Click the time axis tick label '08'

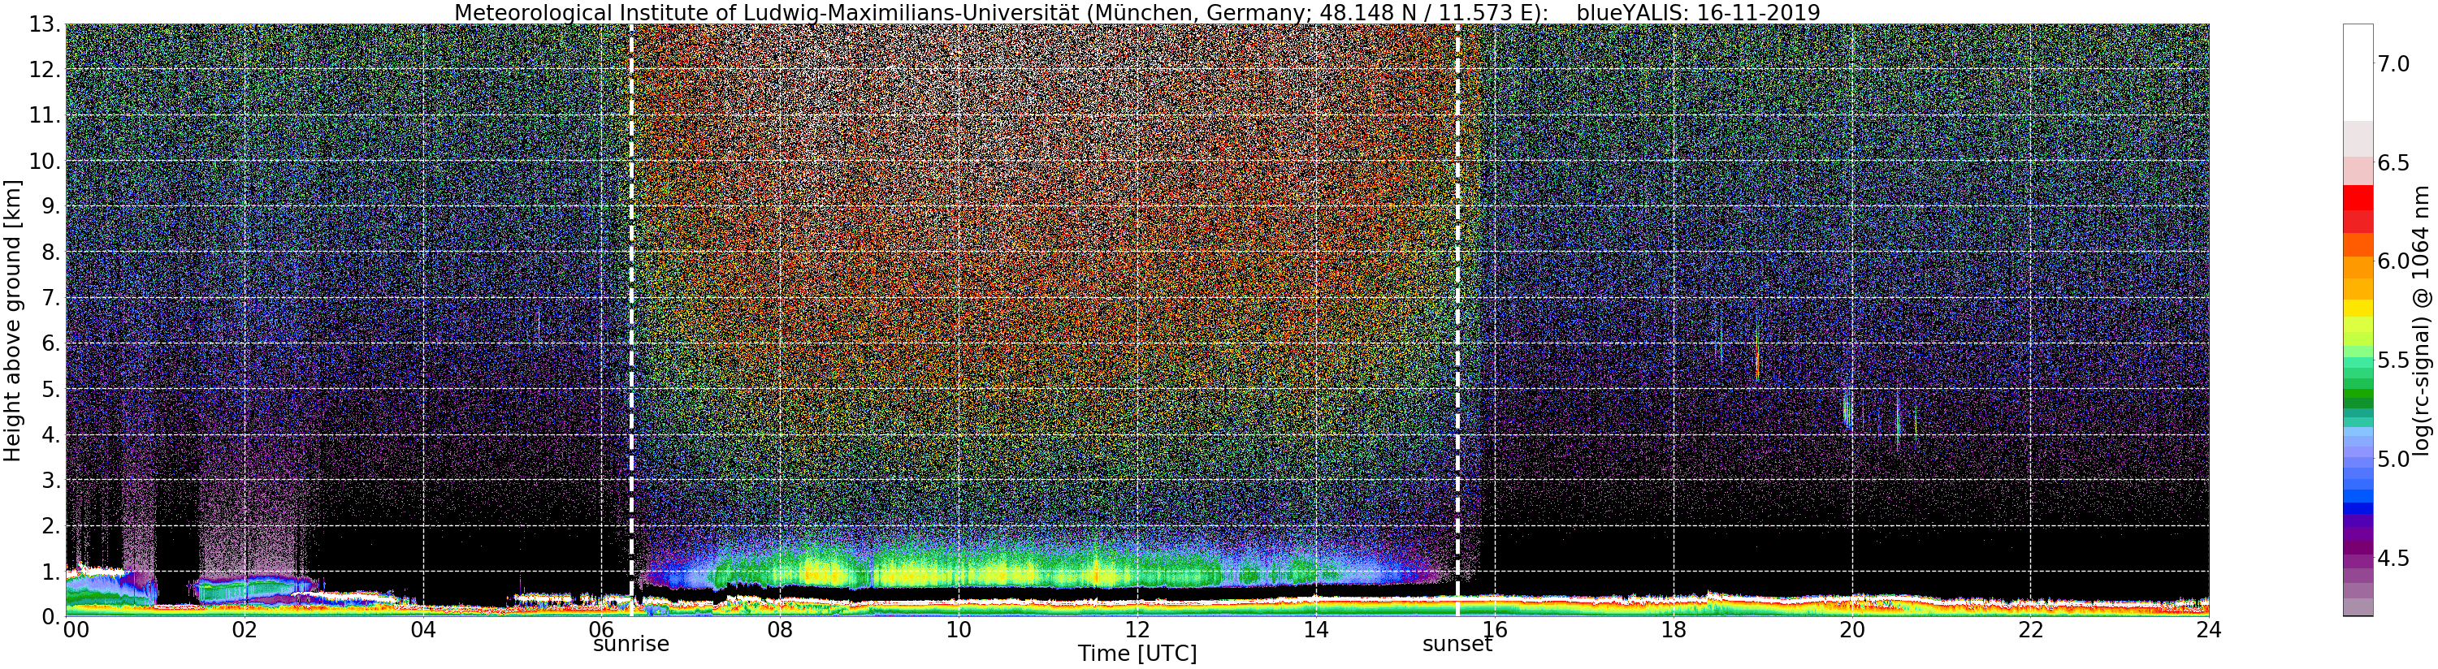pos(780,630)
